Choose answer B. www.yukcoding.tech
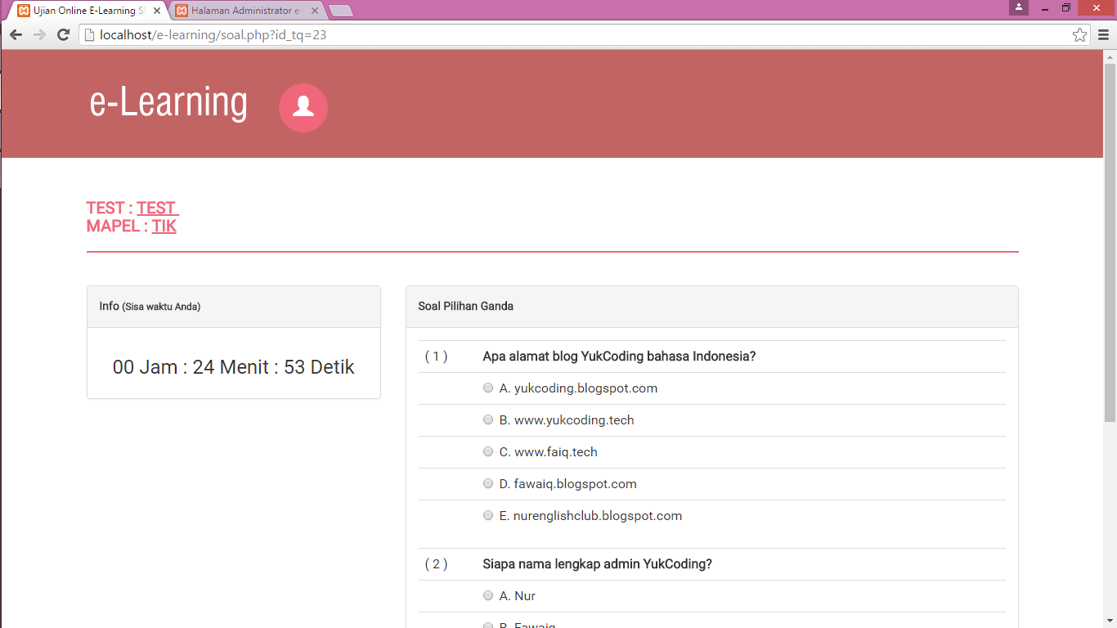Image resolution: width=1117 pixels, height=628 pixels. pyautogui.click(x=488, y=419)
